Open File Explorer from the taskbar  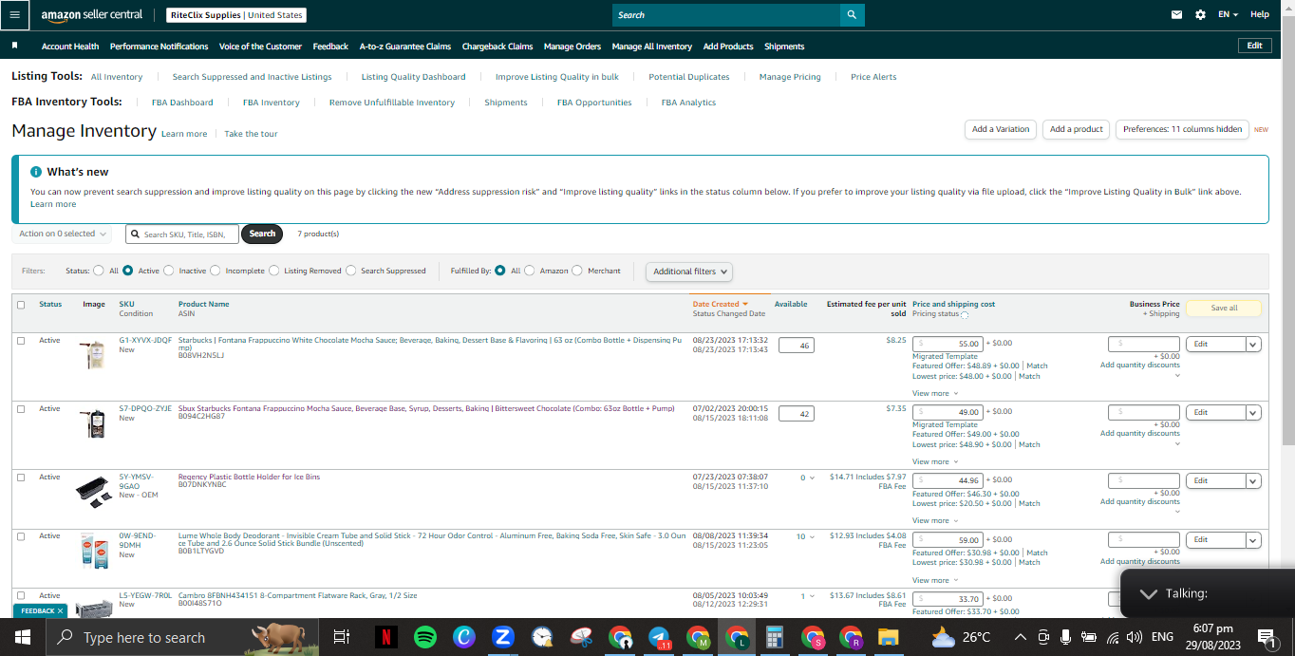click(x=888, y=637)
